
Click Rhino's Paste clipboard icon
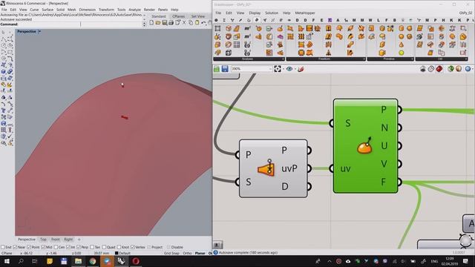(197, 23)
